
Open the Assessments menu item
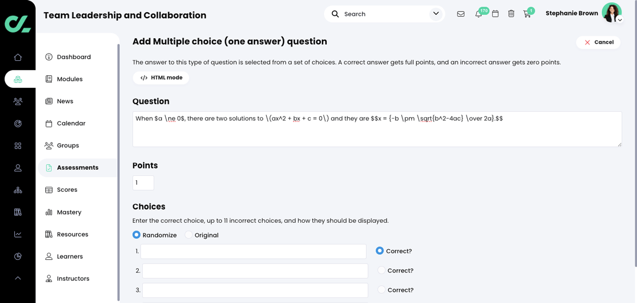pyautogui.click(x=77, y=168)
